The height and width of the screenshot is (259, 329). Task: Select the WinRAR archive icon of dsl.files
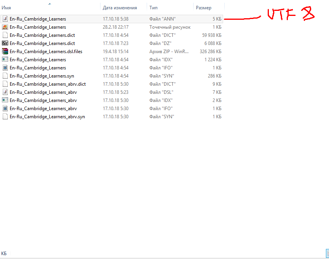tap(5, 52)
